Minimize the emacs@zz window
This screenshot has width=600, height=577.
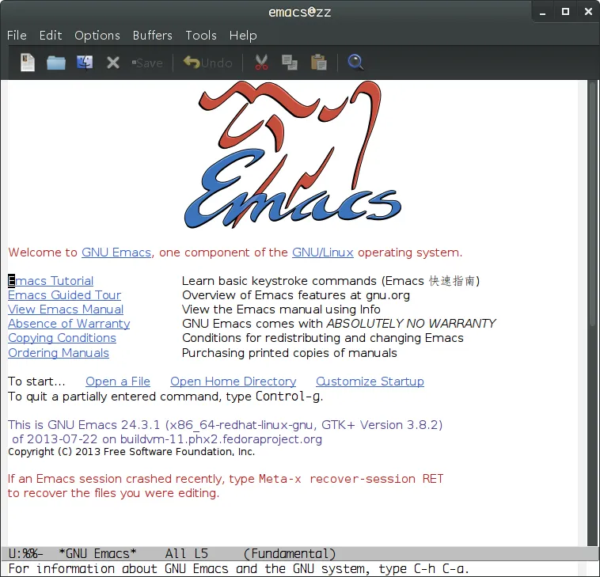[542, 12]
